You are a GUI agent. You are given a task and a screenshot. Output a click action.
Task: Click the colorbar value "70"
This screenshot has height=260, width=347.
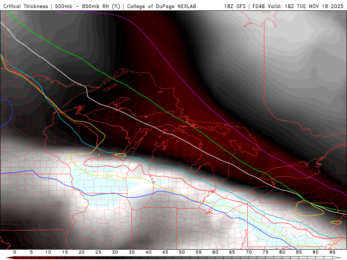(249, 252)
